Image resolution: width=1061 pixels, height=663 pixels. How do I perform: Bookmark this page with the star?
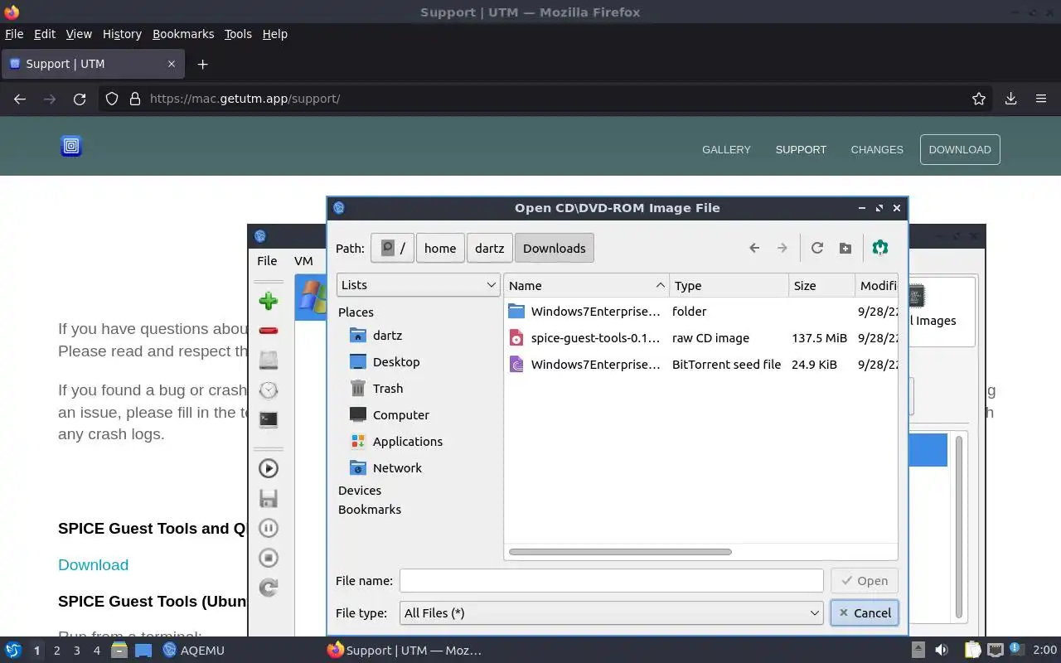[979, 99]
